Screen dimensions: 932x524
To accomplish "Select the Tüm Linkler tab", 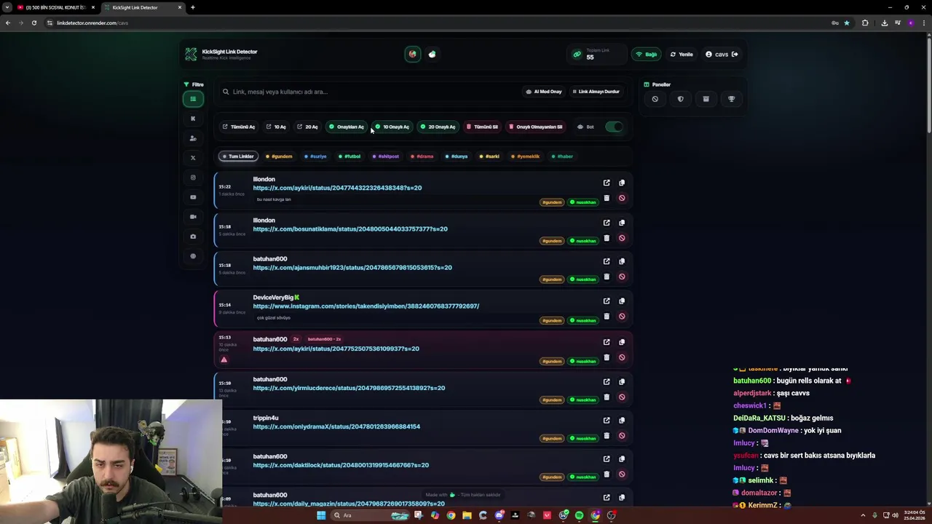I will tap(238, 156).
